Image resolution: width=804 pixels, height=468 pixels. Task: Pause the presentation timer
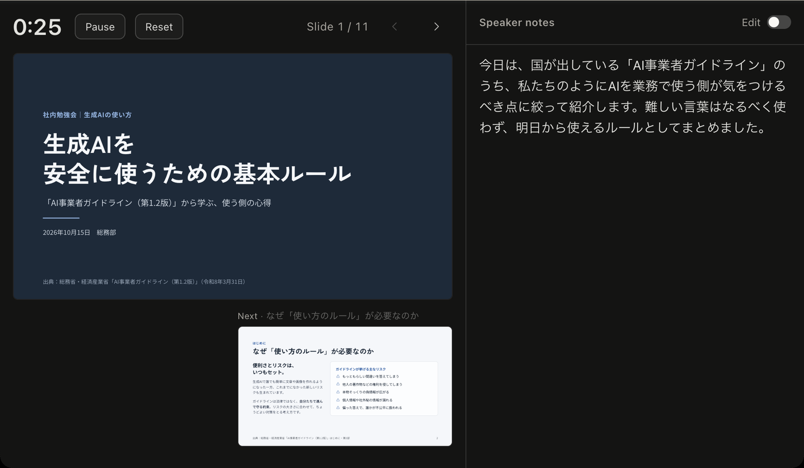pos(100,26)
